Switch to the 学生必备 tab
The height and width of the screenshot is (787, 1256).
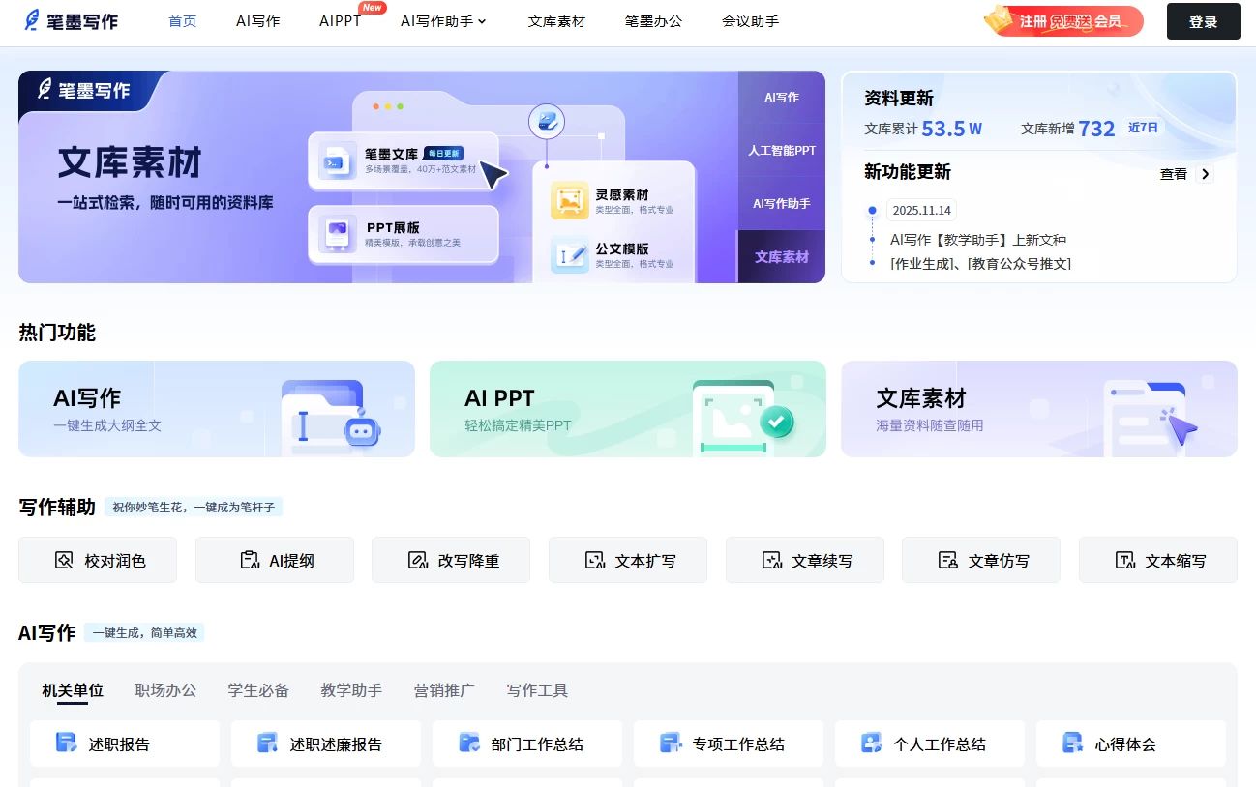[x=258, y=690]
